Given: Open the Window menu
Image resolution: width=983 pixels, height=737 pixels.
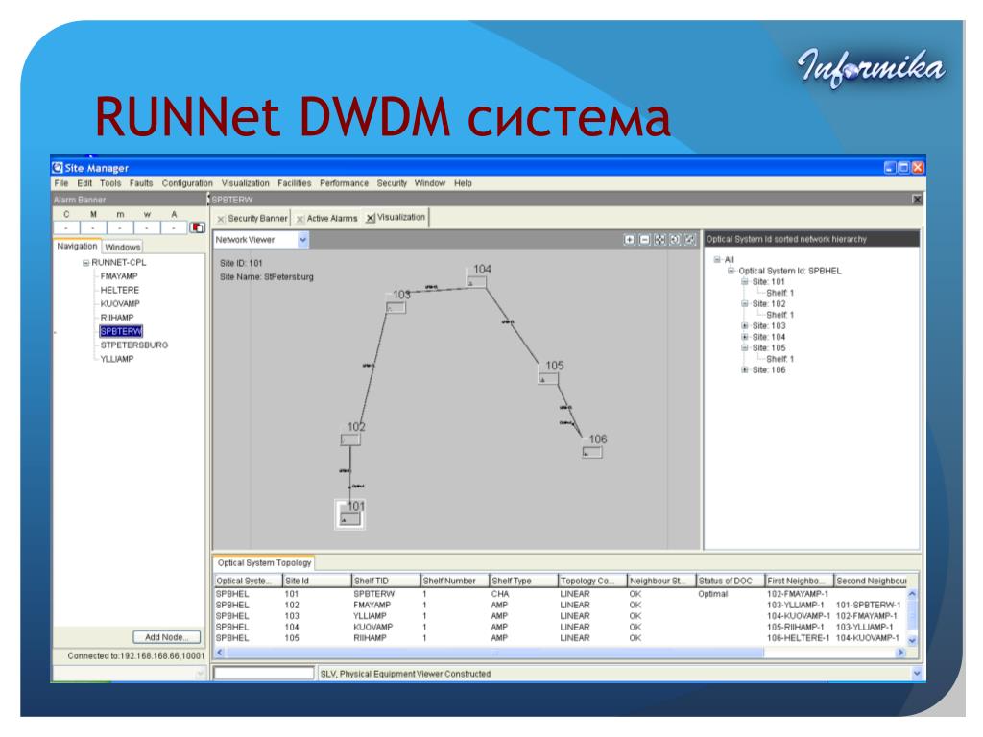Looking at the screenshot, I should [x=429, y=183].
